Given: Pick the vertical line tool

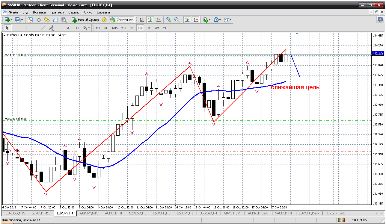Looking at the screenshot, I should point(26,28).
